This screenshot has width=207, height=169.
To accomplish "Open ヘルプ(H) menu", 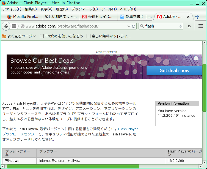I will [128, 9].
